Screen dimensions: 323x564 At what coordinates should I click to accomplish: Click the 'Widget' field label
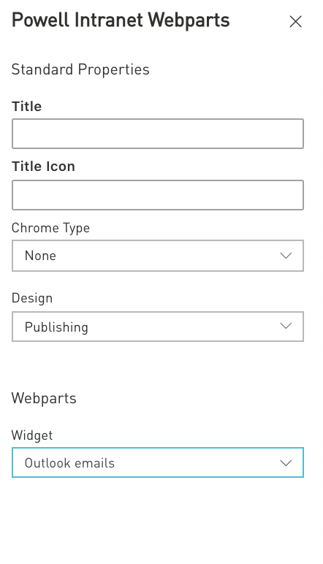(32, 435)
